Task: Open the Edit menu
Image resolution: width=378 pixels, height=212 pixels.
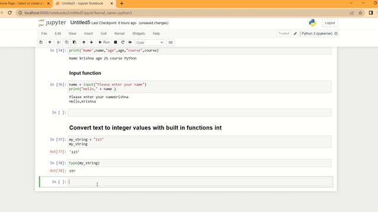Action: [58, 34]
